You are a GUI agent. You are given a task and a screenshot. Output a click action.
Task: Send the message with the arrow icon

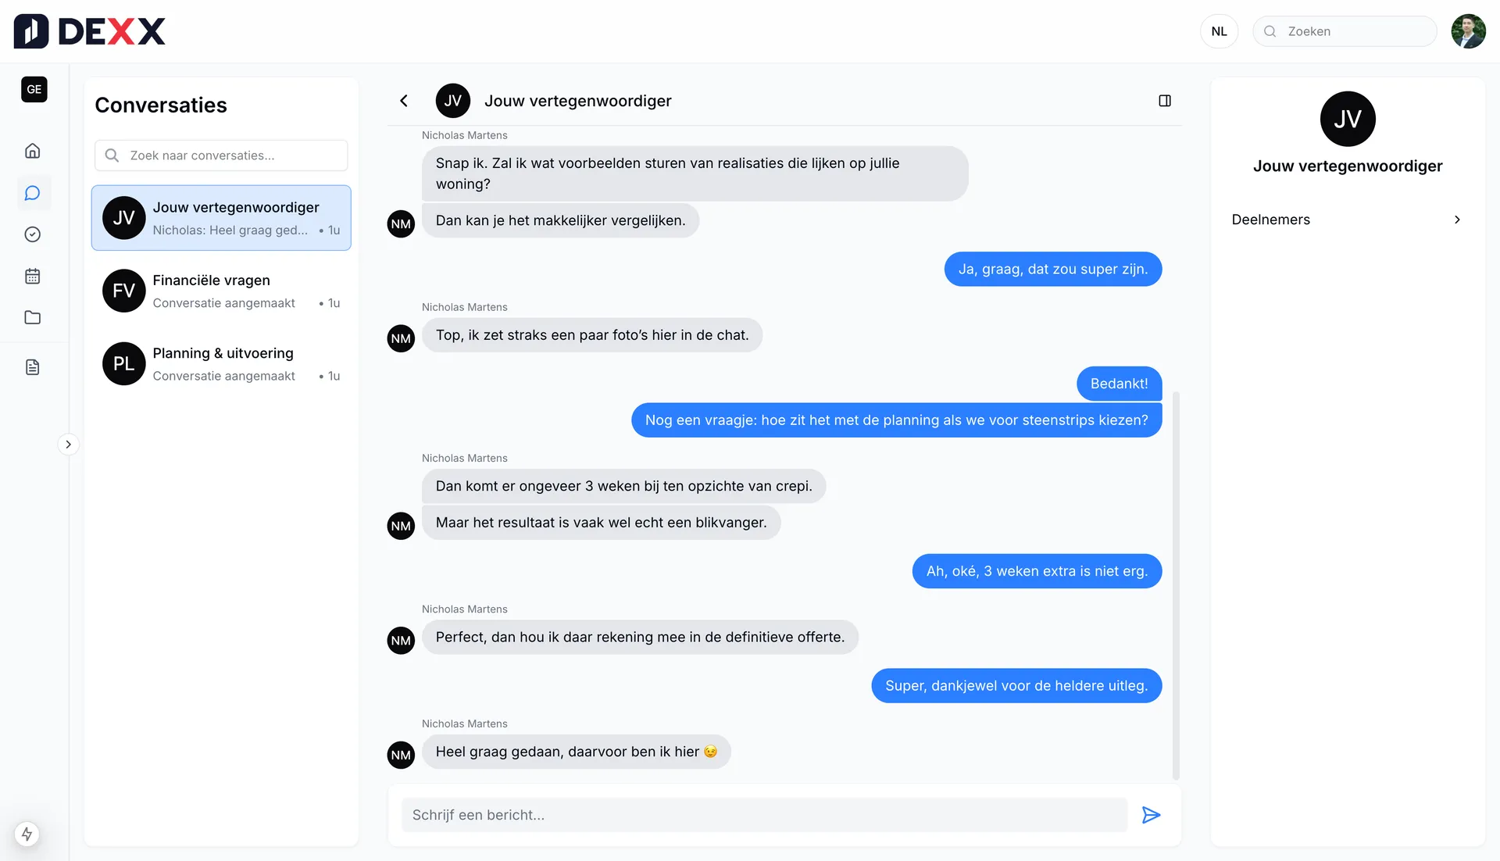click(x=1151, y=815)
